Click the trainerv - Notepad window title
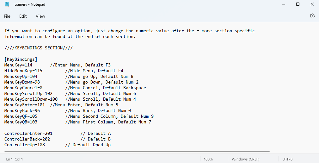Screen dimensions: 319x163 (x=29, y=4)
